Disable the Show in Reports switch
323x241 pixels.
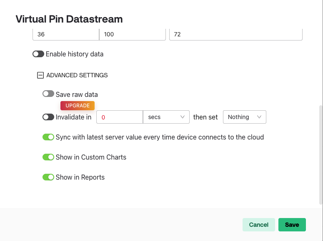click(x=48, y=177)
